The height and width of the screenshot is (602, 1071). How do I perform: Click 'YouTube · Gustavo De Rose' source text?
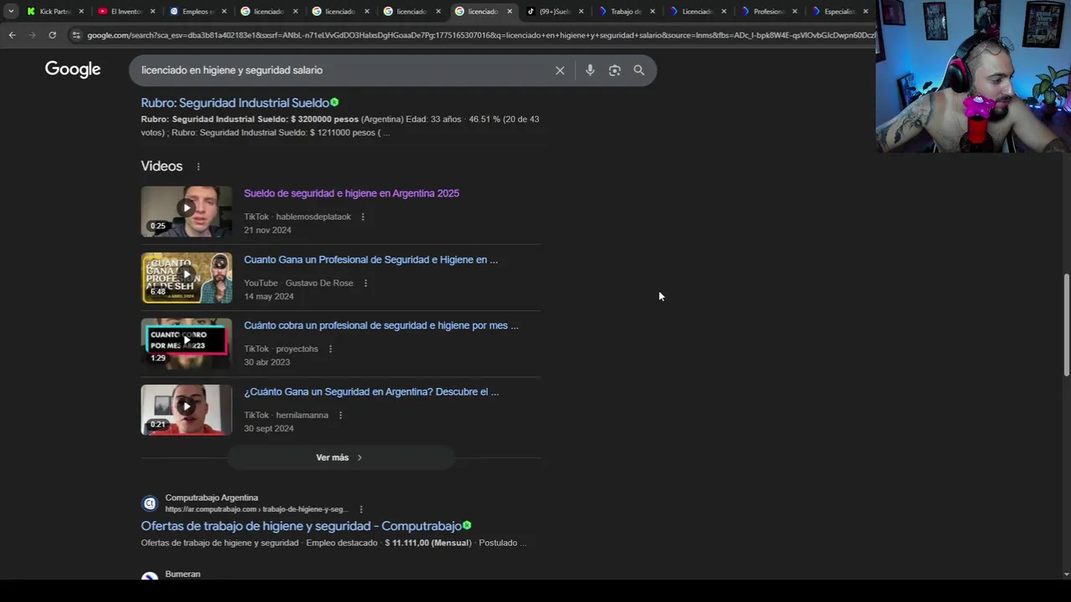(298, 283)
